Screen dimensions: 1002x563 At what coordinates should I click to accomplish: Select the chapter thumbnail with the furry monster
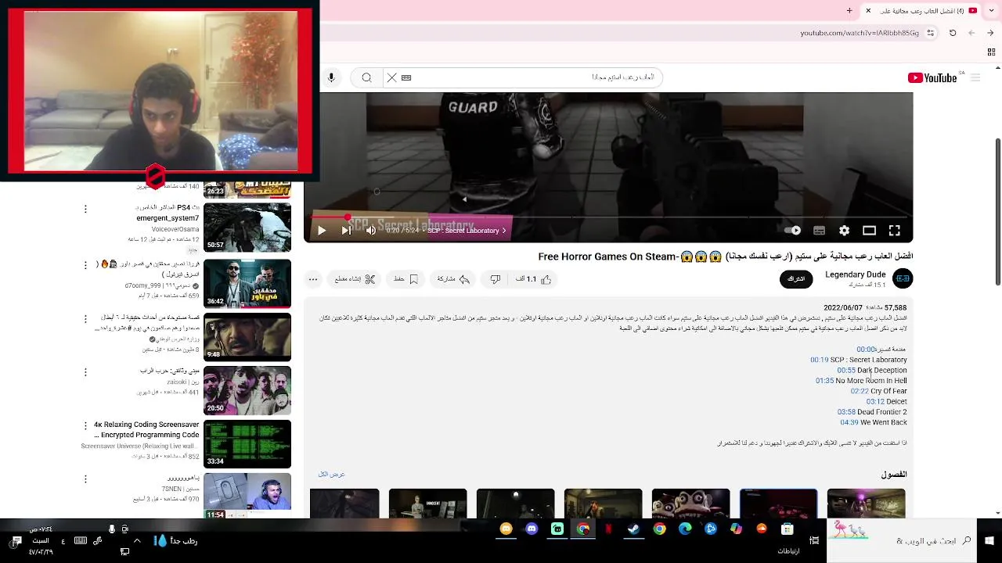coord(690,504)
